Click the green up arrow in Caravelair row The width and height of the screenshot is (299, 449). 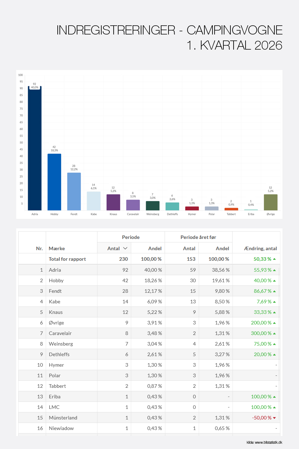pos(274,334)
